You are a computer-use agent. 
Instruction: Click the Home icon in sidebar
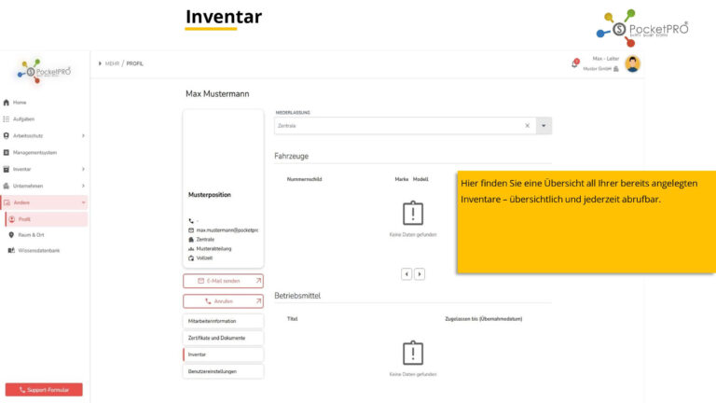(x=7, y=102)
